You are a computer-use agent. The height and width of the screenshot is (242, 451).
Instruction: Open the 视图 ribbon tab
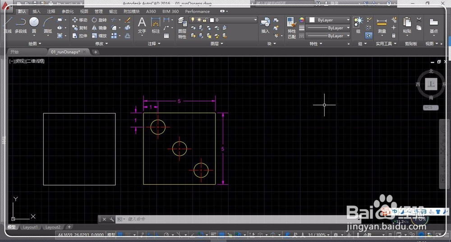[x=84, y=12]
